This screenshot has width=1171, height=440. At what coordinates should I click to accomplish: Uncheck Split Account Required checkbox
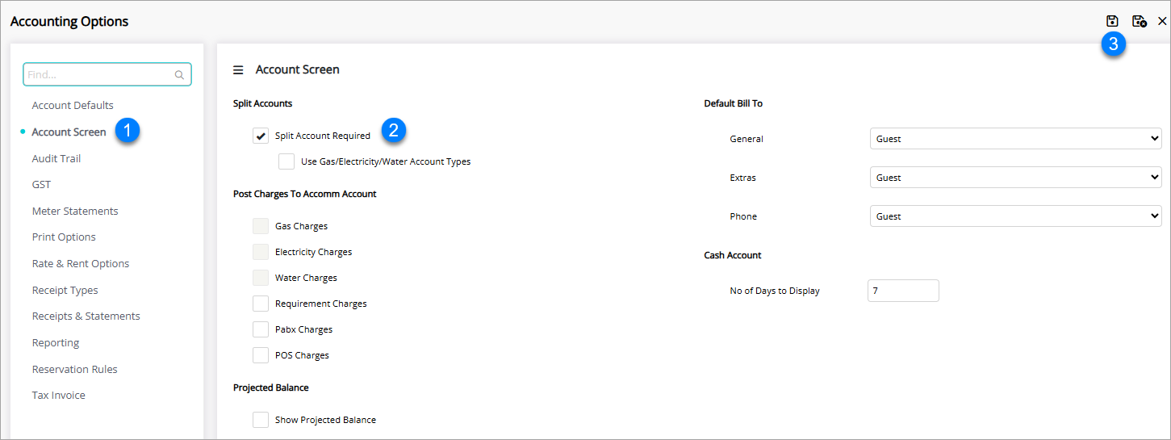[261, 136]
